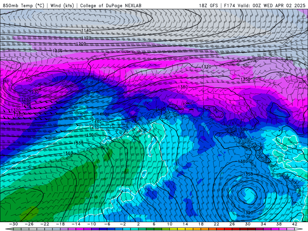Viewport: 308px width, 231px height.
Task: Click the 1410 height contour label
Action: pyautogui.click(x=102, y=114)
